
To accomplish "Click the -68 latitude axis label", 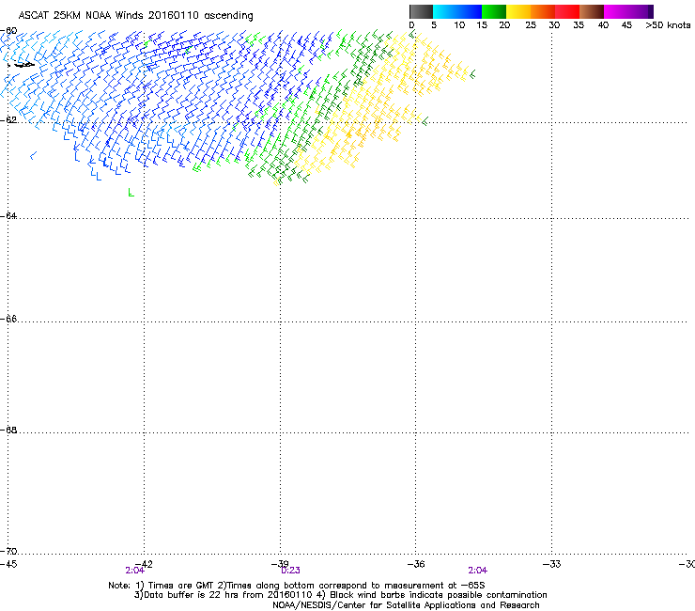I will click(8, 430).
